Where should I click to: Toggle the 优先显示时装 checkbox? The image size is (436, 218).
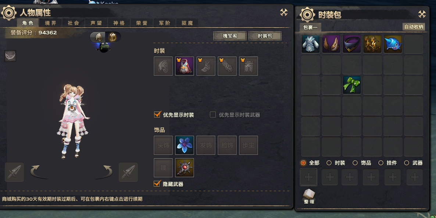[x=157, y=115]
